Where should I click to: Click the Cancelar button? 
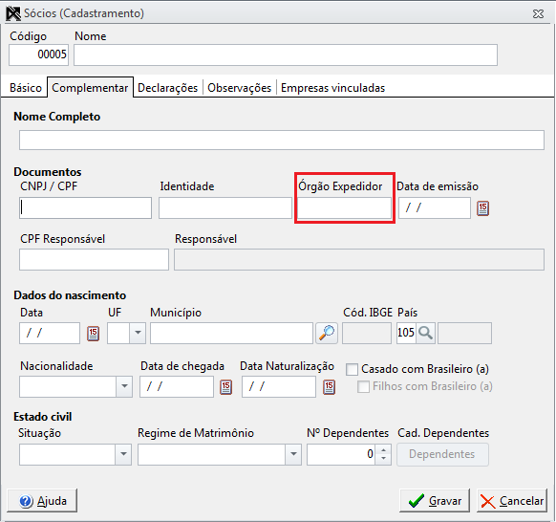point(512,501)
